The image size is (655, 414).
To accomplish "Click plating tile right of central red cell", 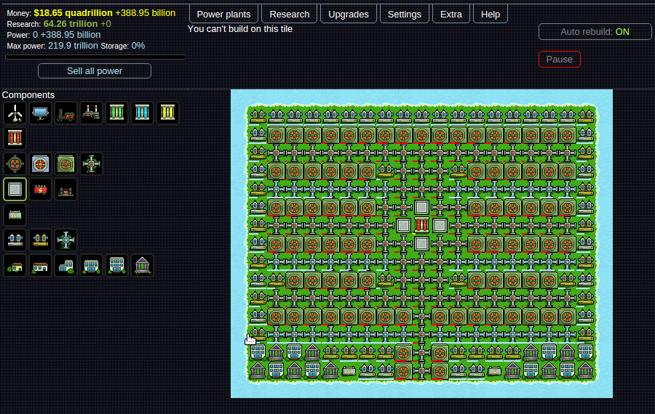I will [440, 226].
